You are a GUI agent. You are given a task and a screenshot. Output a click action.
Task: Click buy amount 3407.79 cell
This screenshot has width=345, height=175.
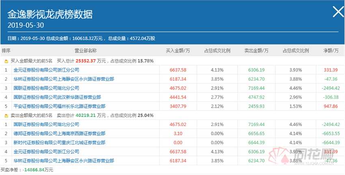tap(178, 107)
